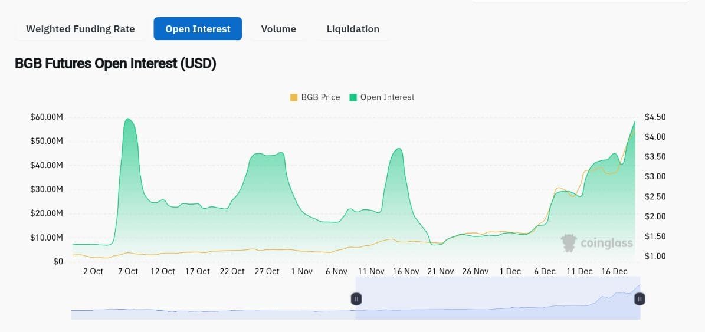Click the $4.00 price axis label
This screenshot has width=705, height=332.
pos(655,137)
